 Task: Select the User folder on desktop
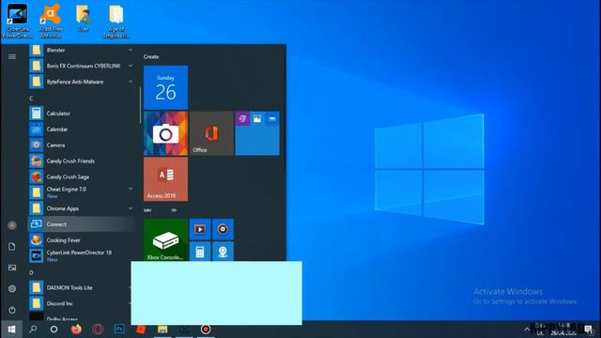pos(84,19)
